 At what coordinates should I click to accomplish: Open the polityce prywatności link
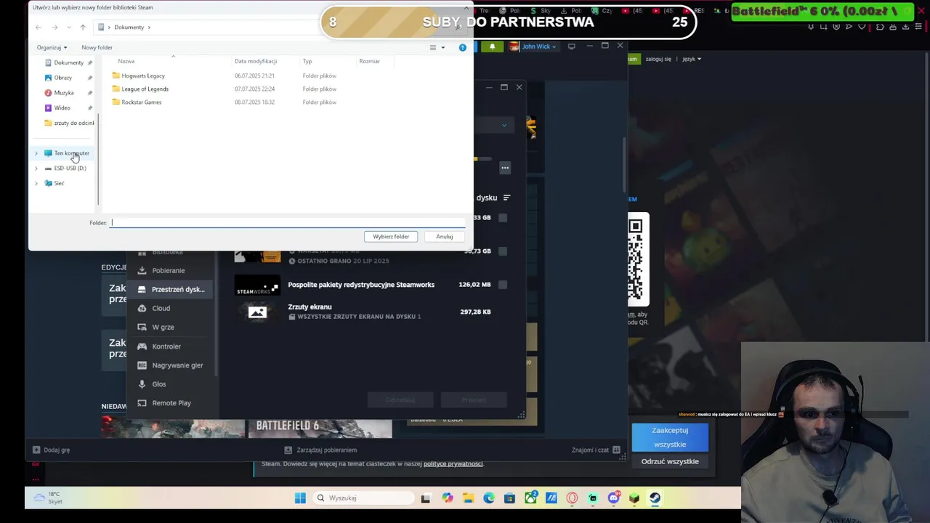(453, 463)
